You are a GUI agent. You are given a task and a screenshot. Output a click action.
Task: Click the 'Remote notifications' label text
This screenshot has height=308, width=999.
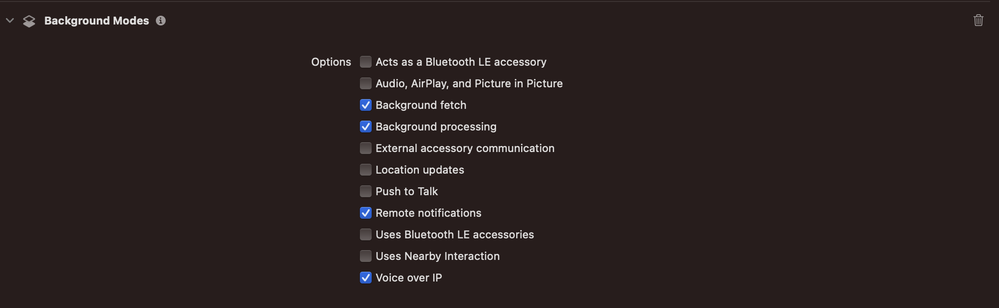tap(428, 213)
